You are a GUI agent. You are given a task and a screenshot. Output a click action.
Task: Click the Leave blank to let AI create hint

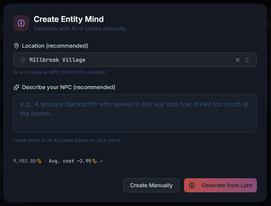tap(67, 140)
